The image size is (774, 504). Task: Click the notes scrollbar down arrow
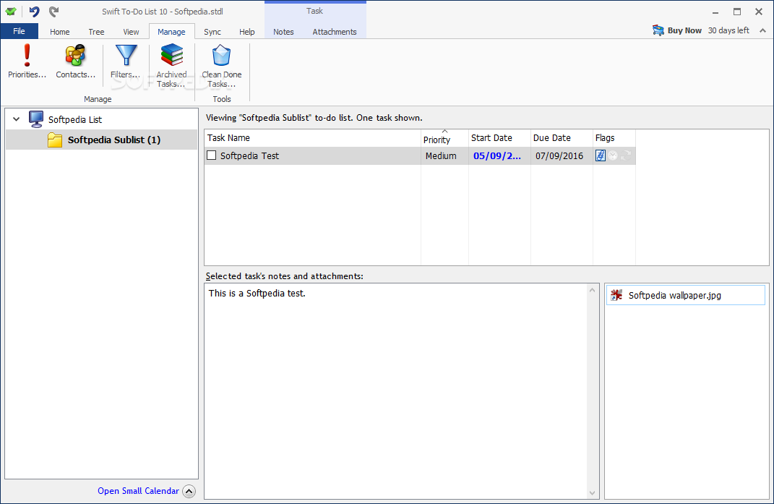point(593,493)
